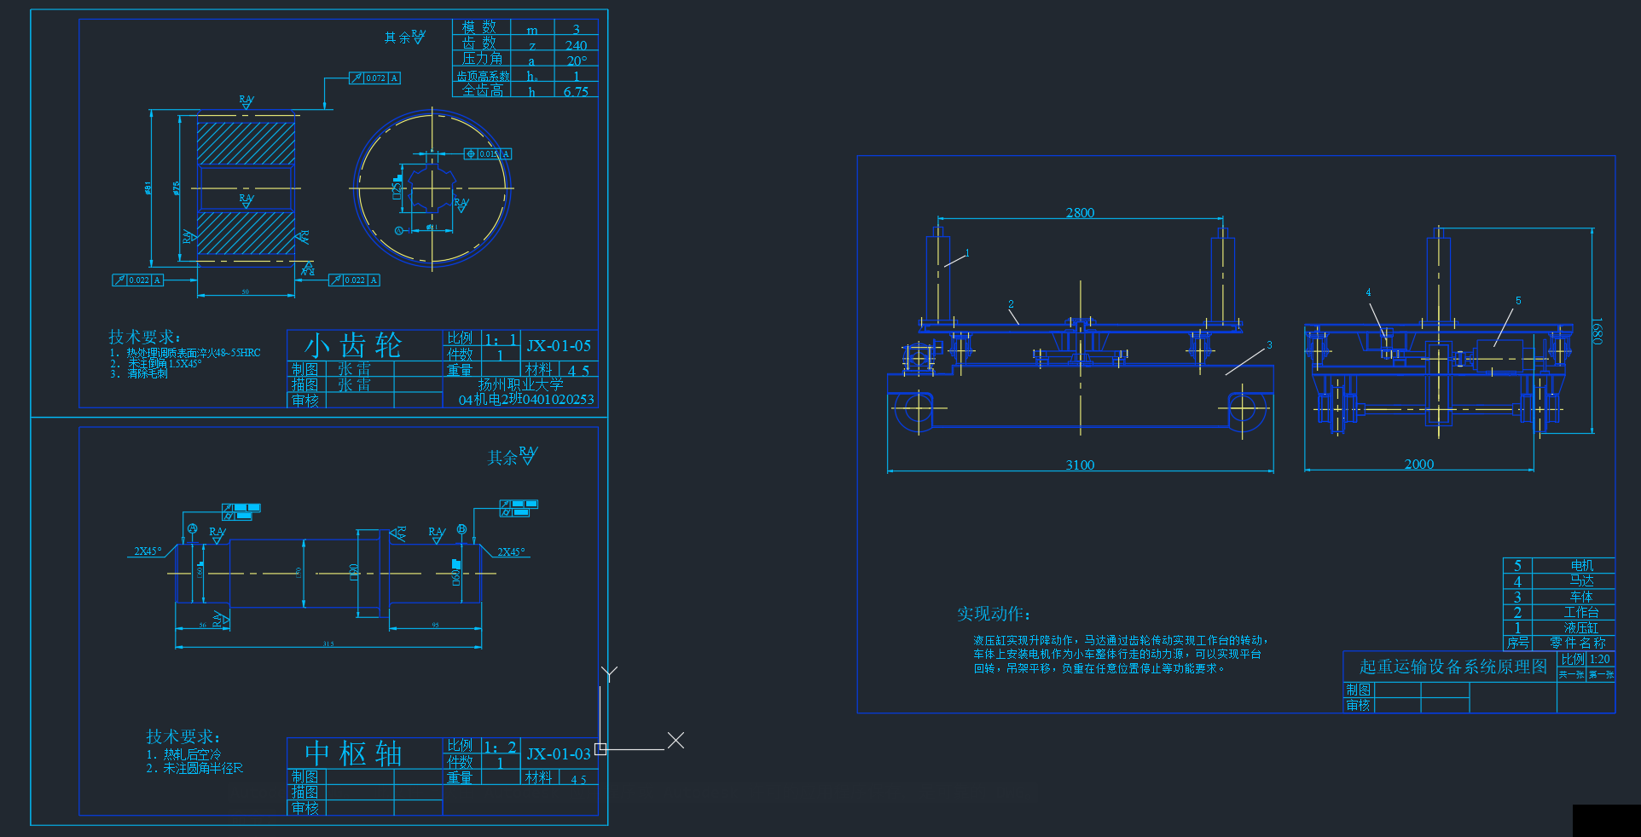
Task: Click the 未注圆角半径R note
Action: coord(203,768)
